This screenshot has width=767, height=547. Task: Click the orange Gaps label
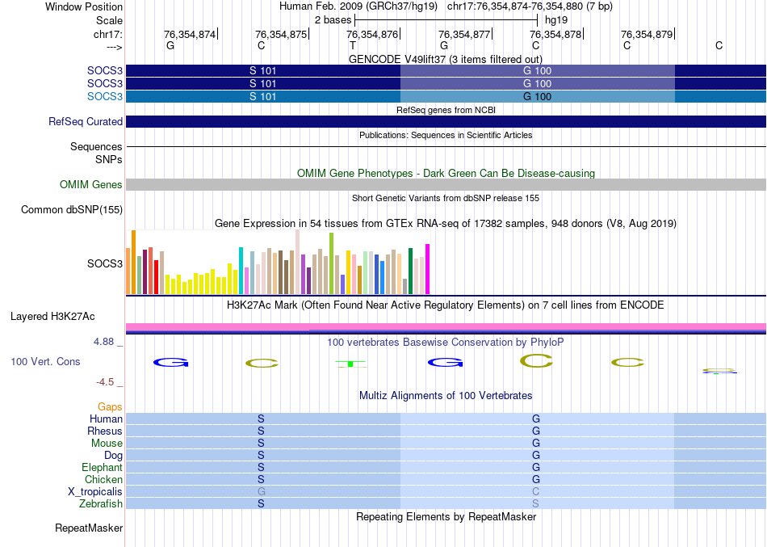(110, 407)
